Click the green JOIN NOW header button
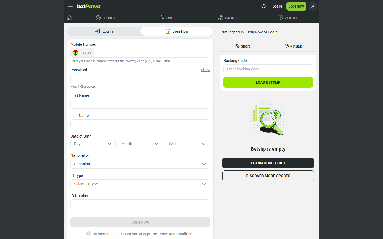The height and width of the screenshot is (239, 383). pos(296,6)
